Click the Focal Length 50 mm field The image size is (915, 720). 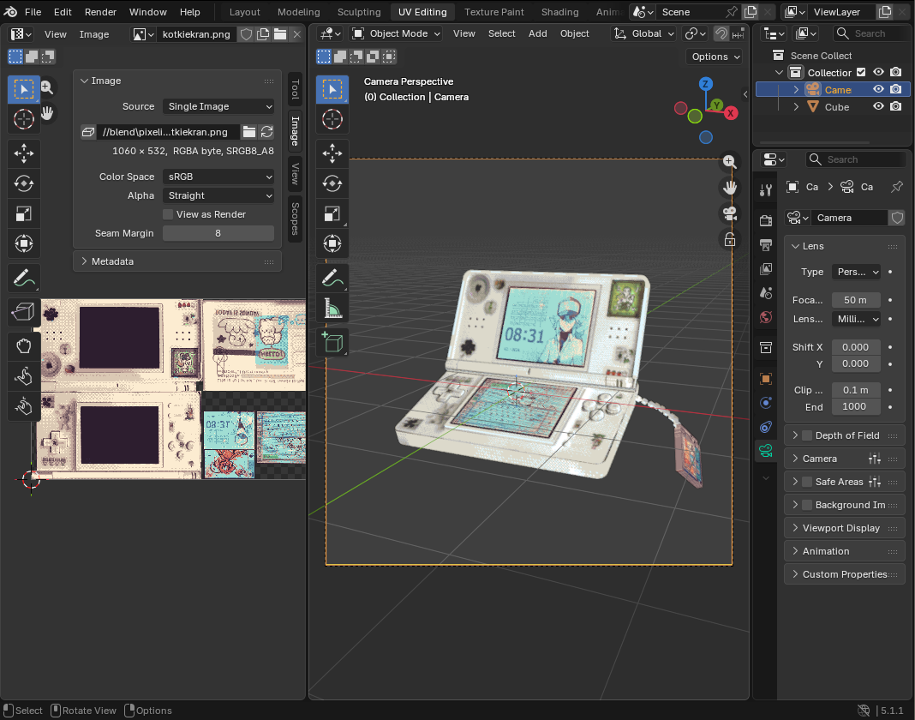pyautogui.click(x=856, y=300)
